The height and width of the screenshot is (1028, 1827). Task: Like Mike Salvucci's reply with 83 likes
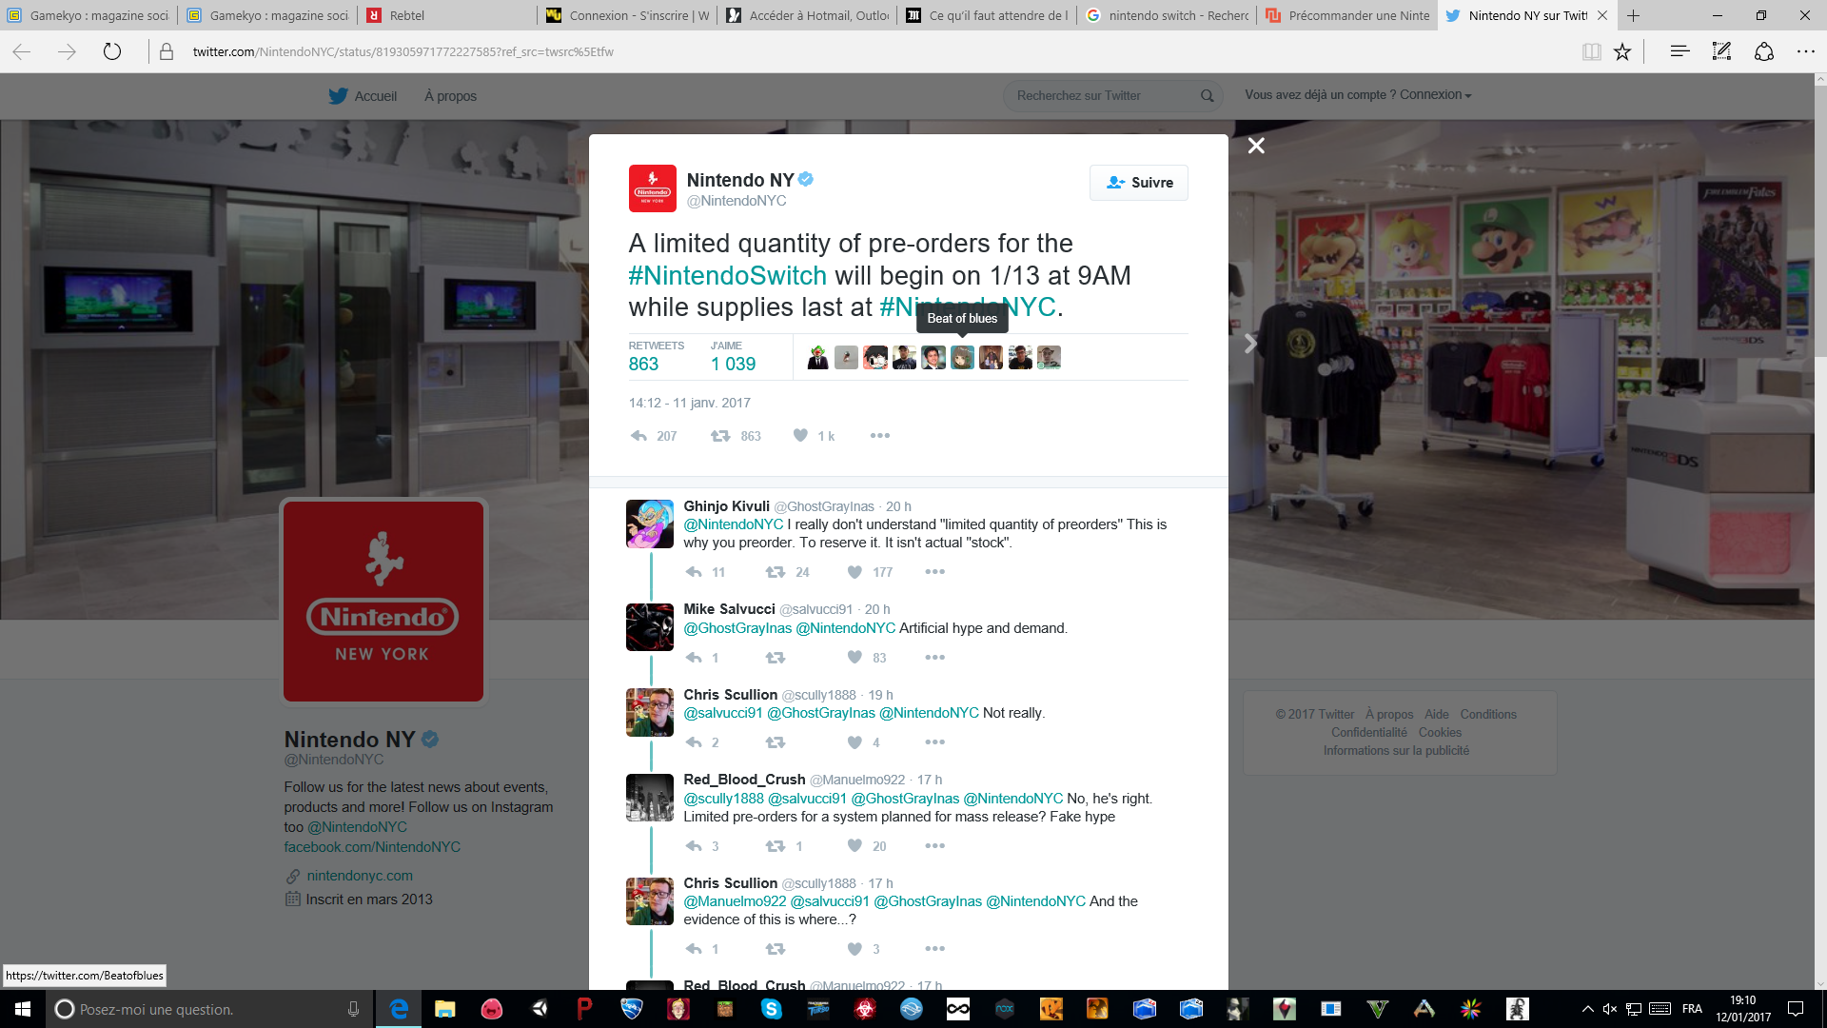click(x=855, y=658)
